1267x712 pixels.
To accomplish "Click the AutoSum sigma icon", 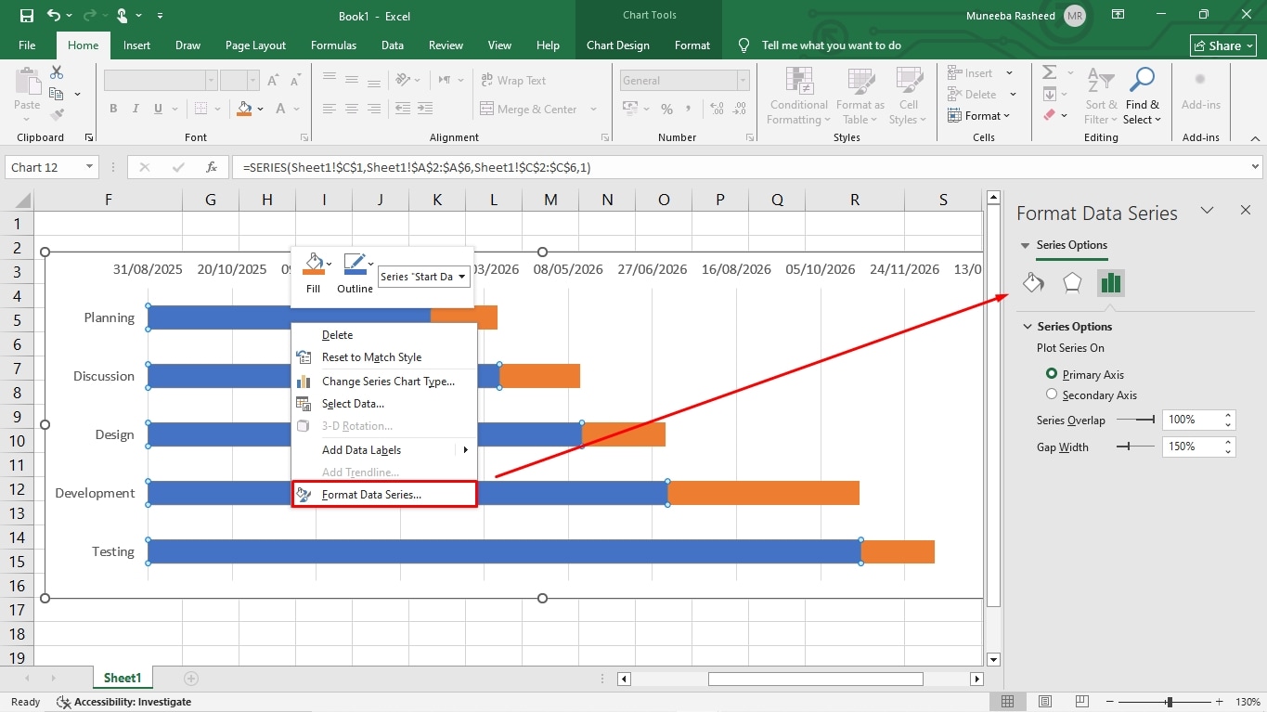I will pos(1050,72).
